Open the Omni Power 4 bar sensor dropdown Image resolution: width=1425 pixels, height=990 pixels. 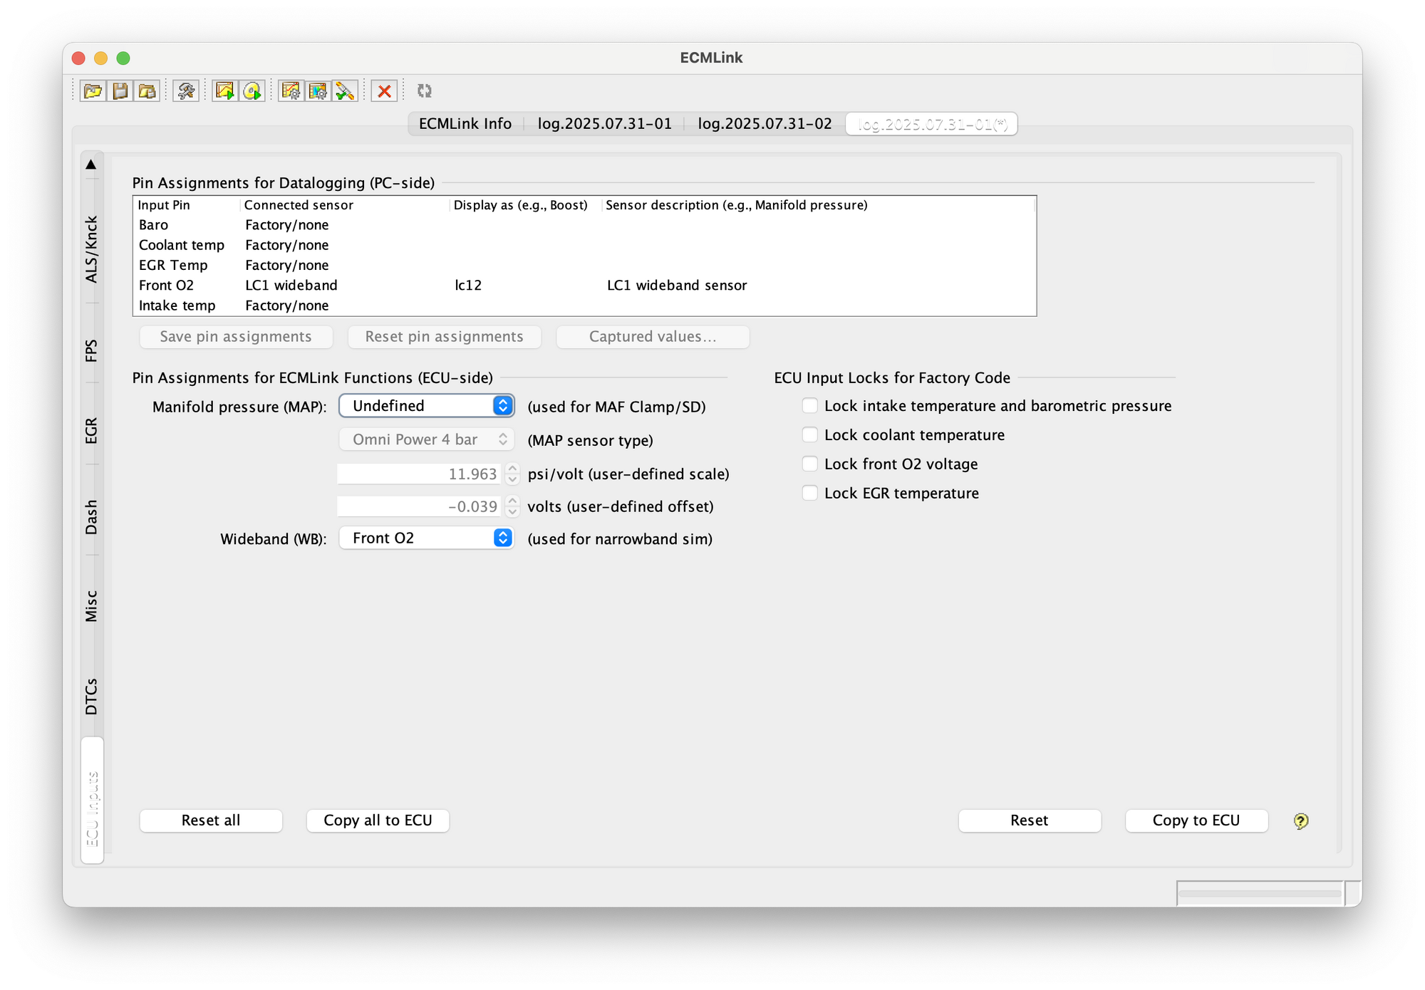pyautogui.click(x=426, y=439)
